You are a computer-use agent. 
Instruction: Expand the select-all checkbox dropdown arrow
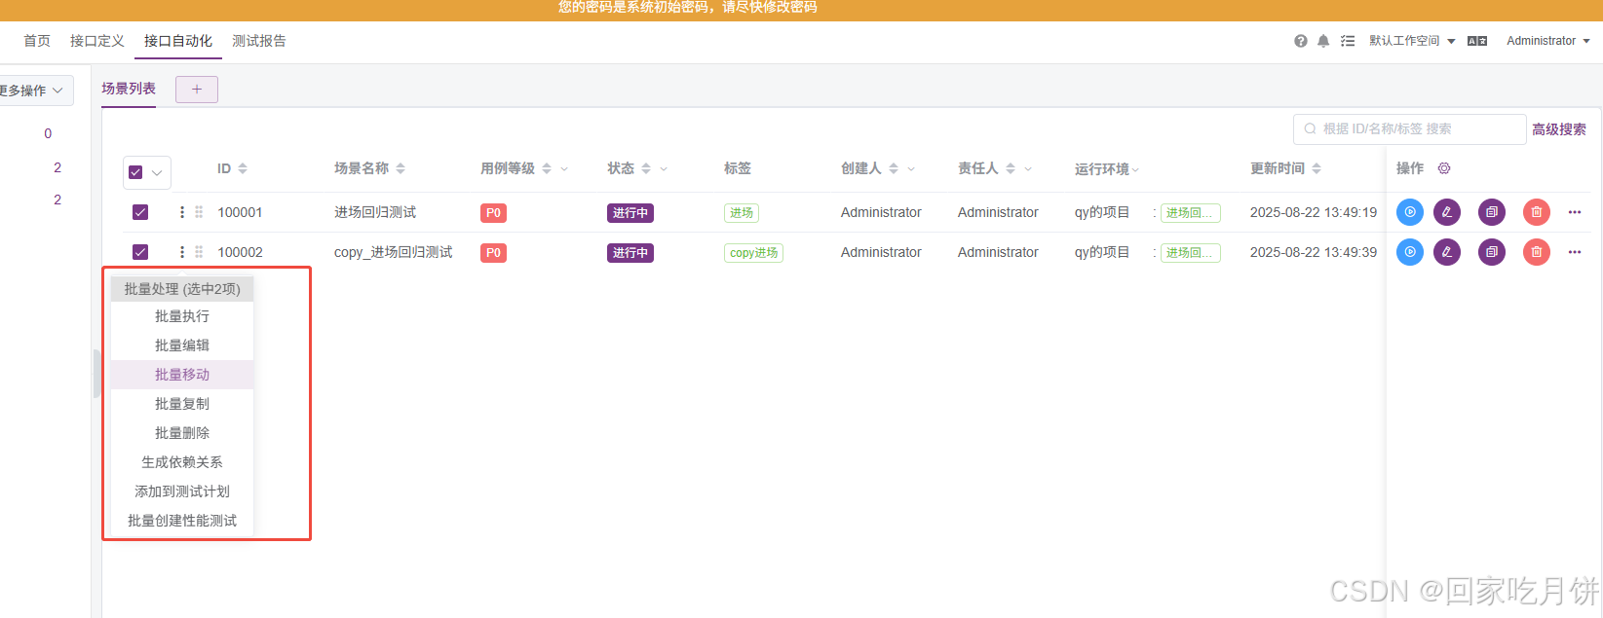pos(157,172)
